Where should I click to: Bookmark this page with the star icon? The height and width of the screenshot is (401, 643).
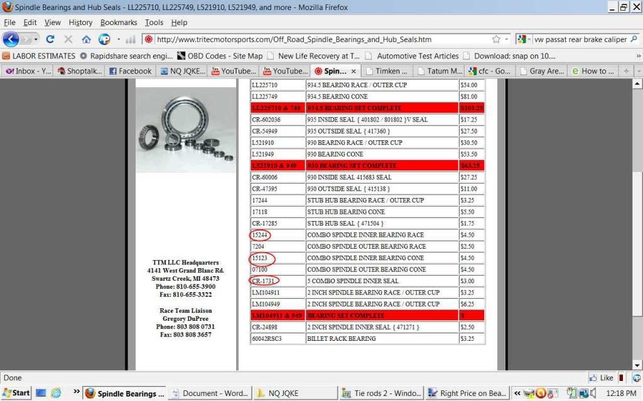(x=496, y=39)
